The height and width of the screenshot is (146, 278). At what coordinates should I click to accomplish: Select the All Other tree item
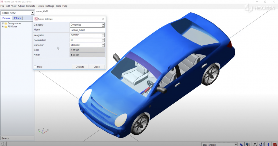click(12, 26)
